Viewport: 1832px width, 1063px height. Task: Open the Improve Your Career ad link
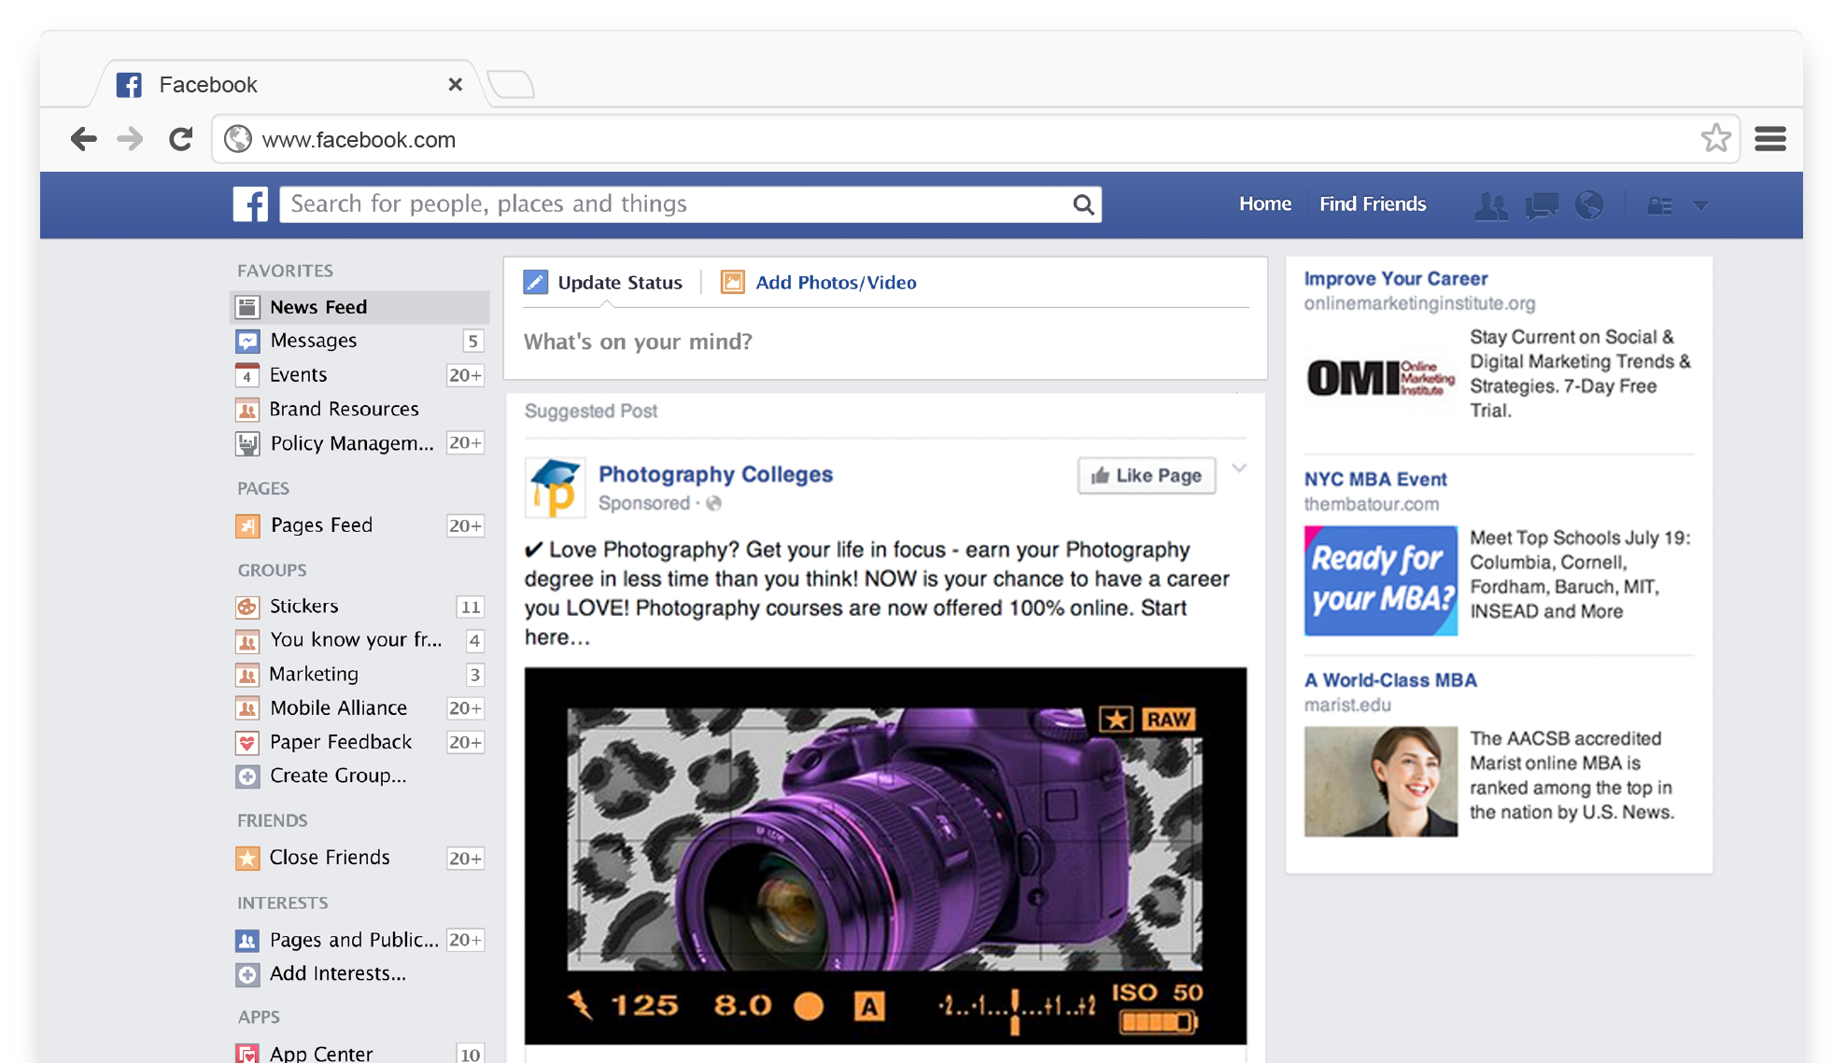[1395, 278]
